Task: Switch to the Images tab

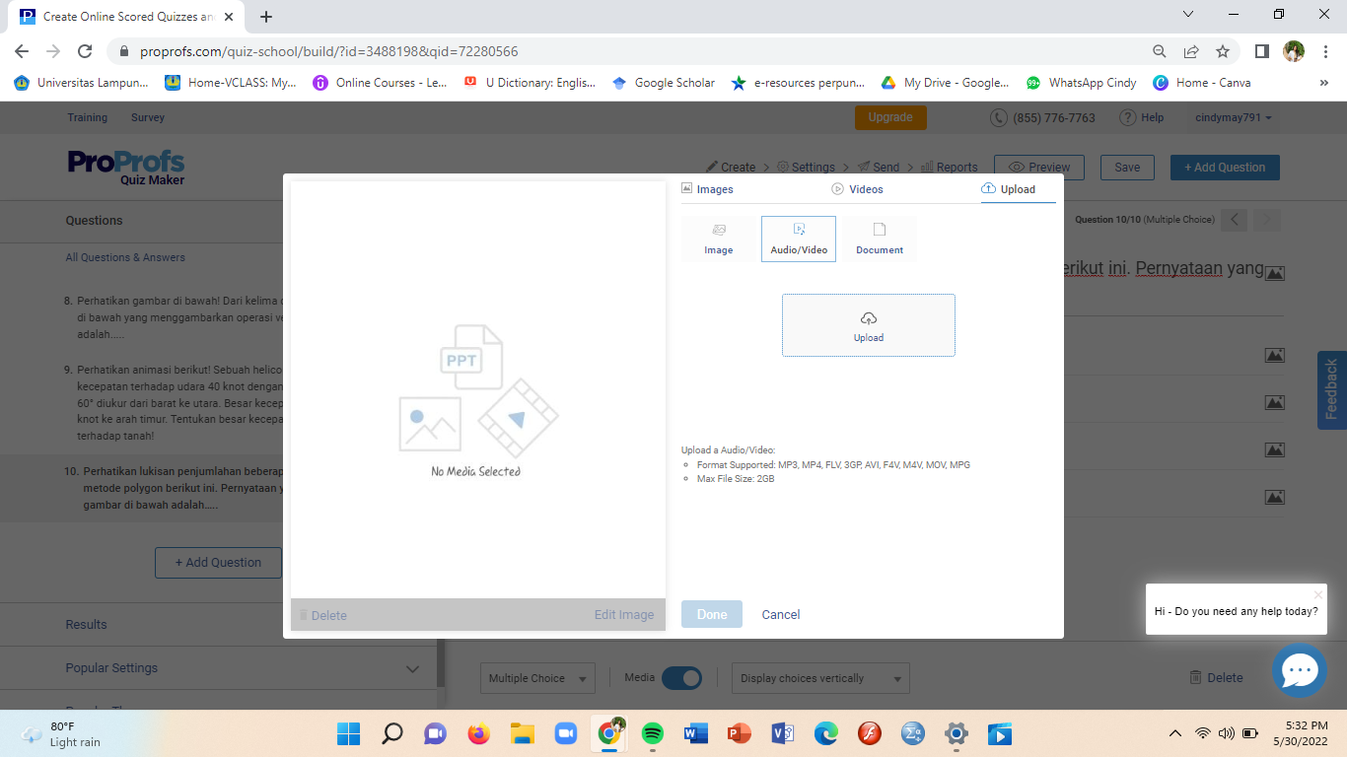Action: [x=707, y=189]
